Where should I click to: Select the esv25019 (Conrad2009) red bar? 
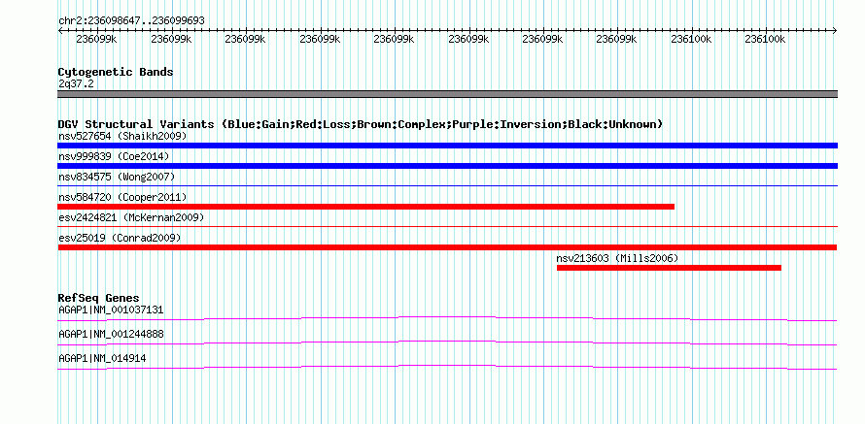[x=447, y=247]
